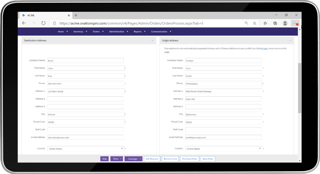Viewport: 320px width, 174px height.
Task: Open the Home menu
Action: click(63, 31)
